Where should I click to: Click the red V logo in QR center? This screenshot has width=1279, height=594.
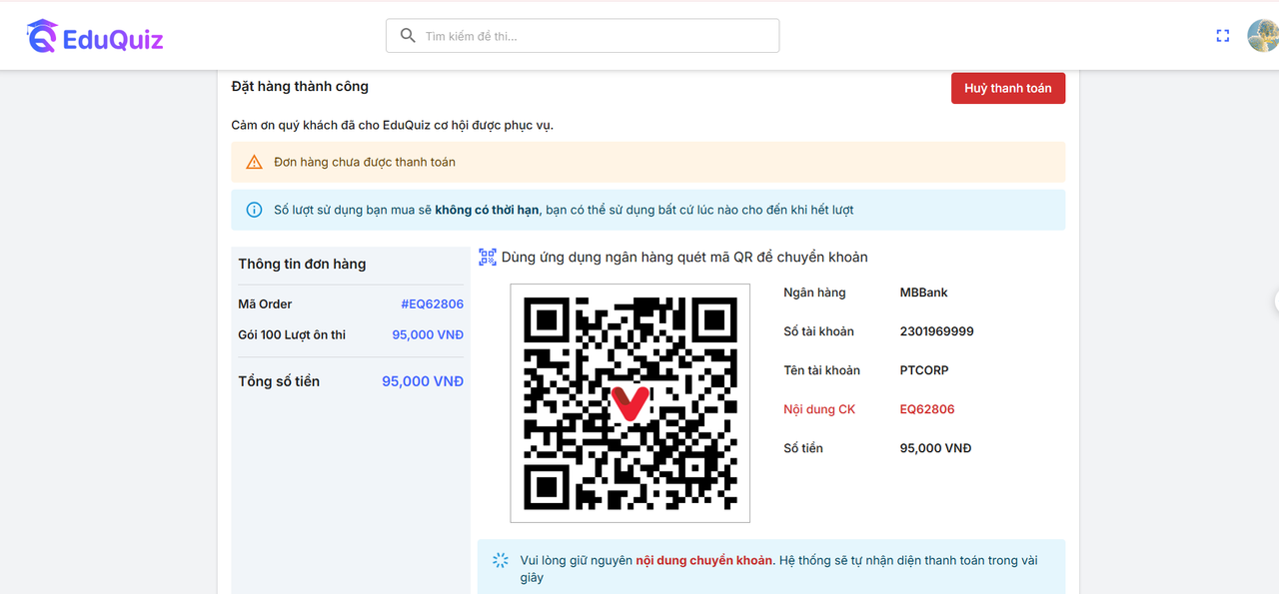[x=631, y=402]
